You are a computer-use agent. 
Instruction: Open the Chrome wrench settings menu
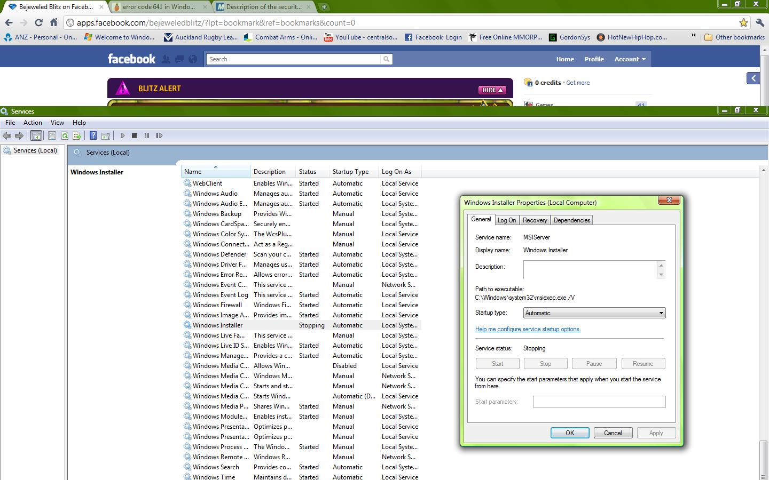coord(760,22)
